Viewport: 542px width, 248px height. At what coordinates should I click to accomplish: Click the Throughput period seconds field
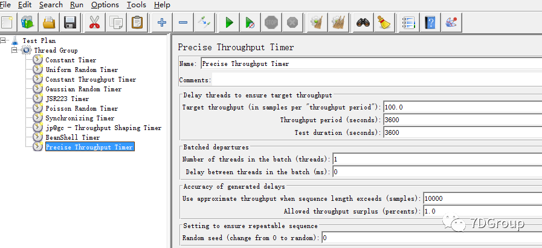tap(462, 120)
